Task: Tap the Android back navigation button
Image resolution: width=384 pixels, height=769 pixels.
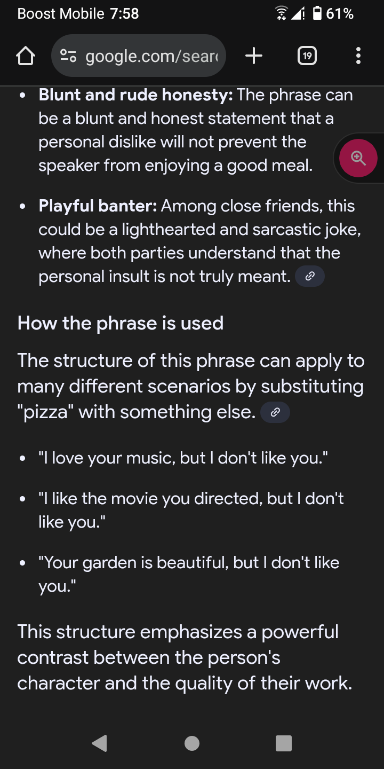Action: (99, 743)
